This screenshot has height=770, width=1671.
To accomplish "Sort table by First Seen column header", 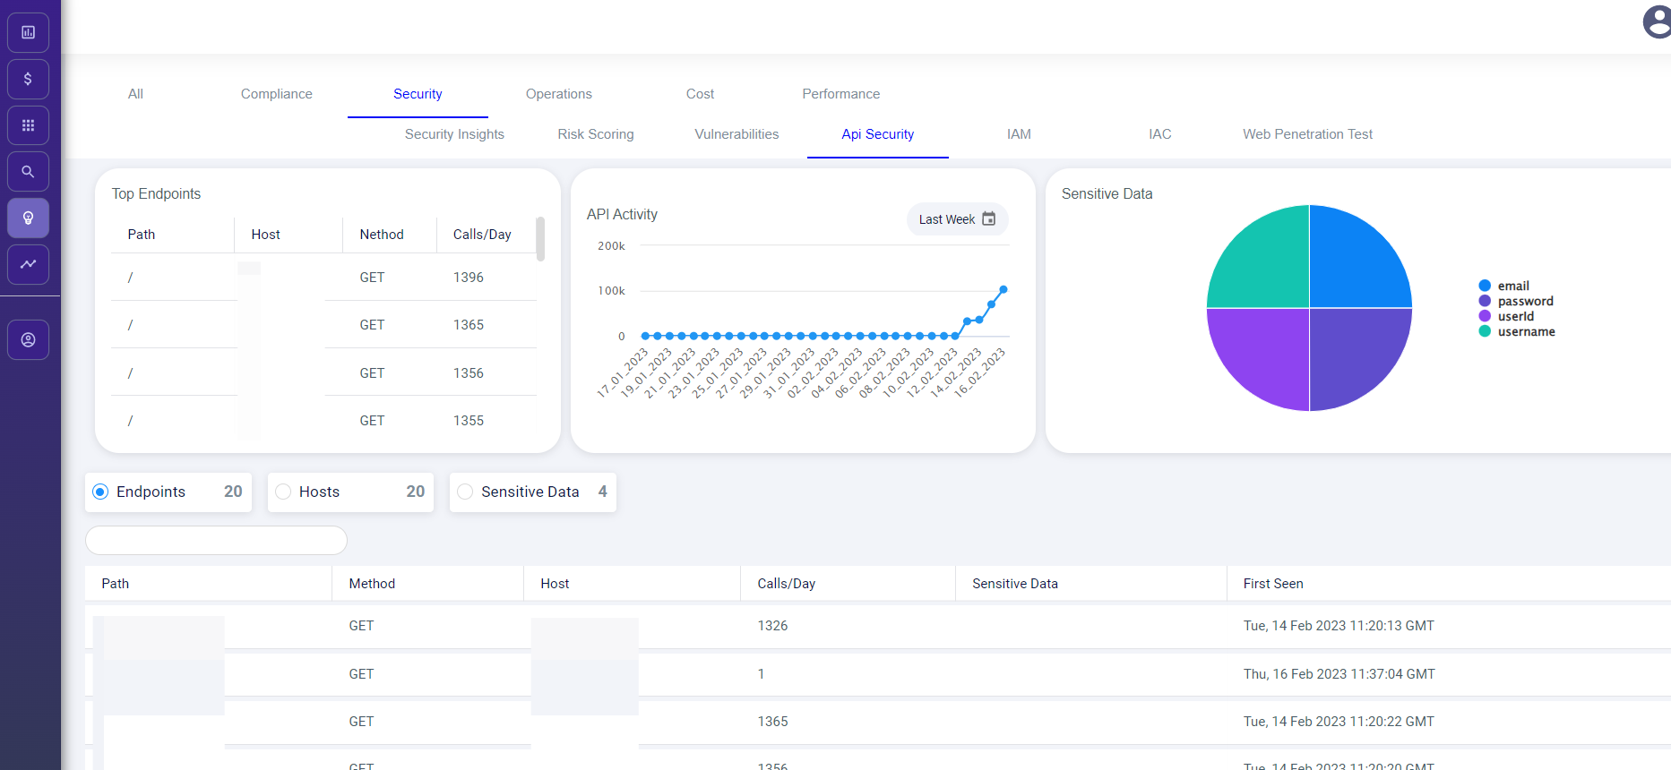I will pyautogui.click(x=1272, y=584).
